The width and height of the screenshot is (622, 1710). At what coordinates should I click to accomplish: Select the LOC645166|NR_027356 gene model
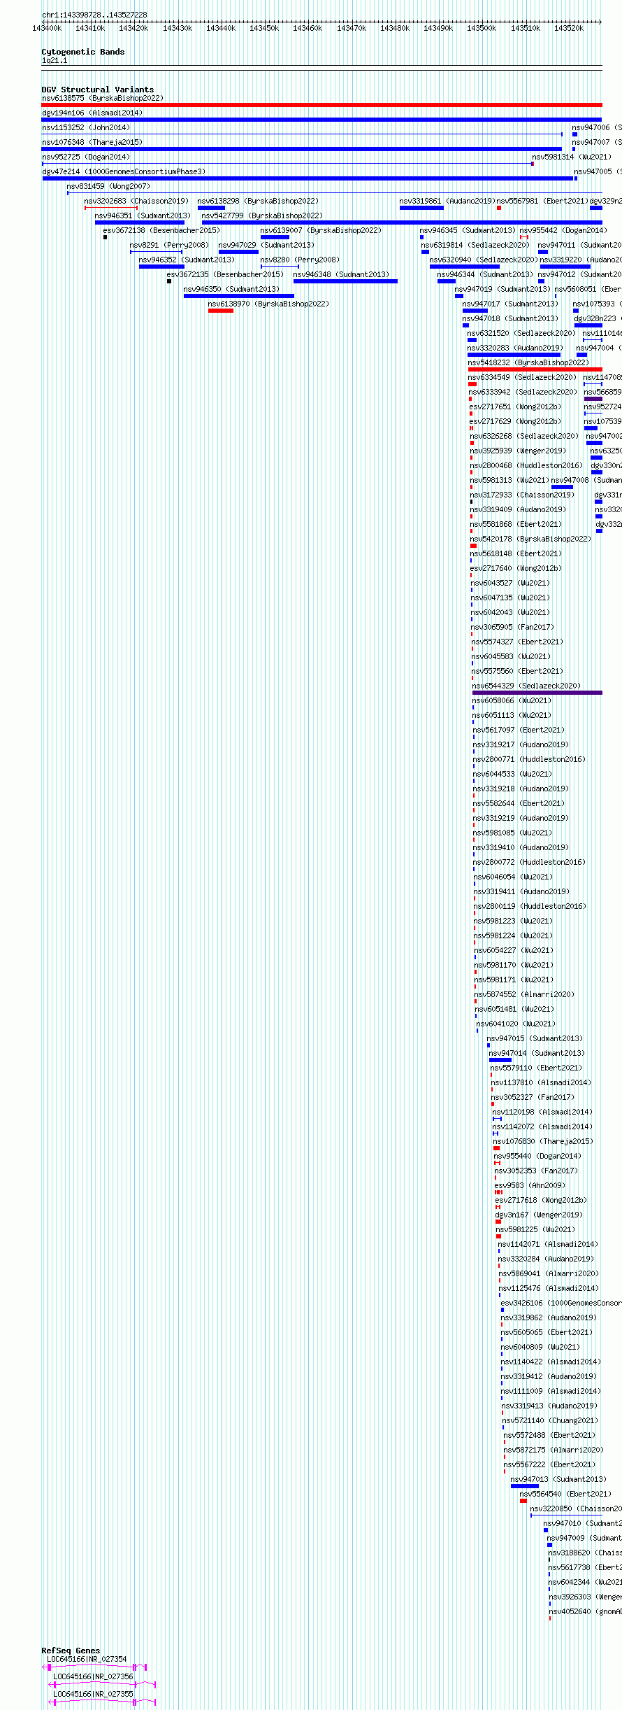[x=102, y=1683]
